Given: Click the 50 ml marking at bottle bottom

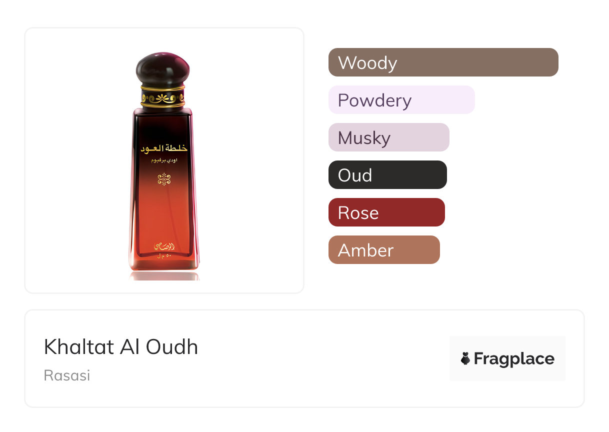Looking at the screenshot, I should 164,255.
